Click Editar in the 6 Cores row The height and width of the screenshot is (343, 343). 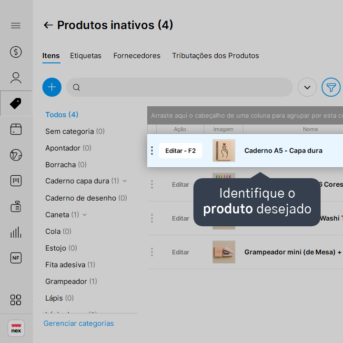[x=181, y=185]
